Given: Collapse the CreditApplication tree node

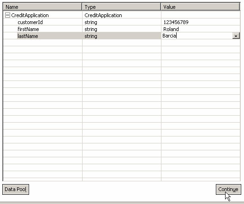Looking at the screenshot, I should [7, 15].
